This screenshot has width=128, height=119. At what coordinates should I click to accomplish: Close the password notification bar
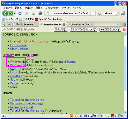click(124, 30)
